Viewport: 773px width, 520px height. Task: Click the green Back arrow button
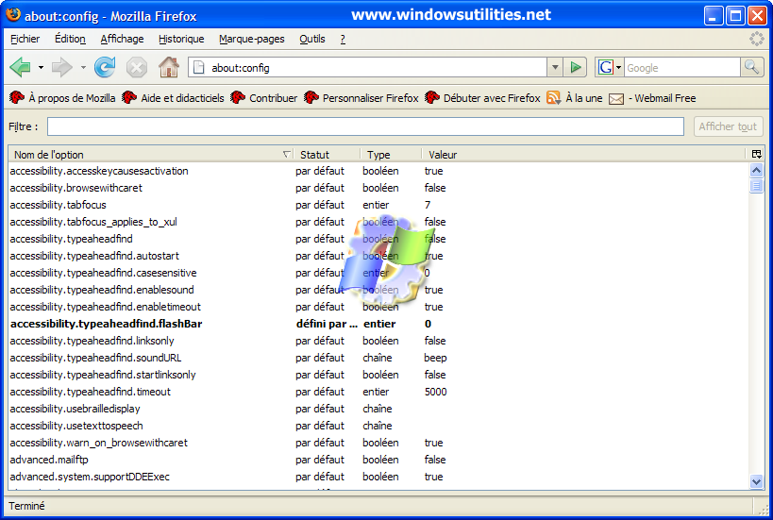point(21,68)
